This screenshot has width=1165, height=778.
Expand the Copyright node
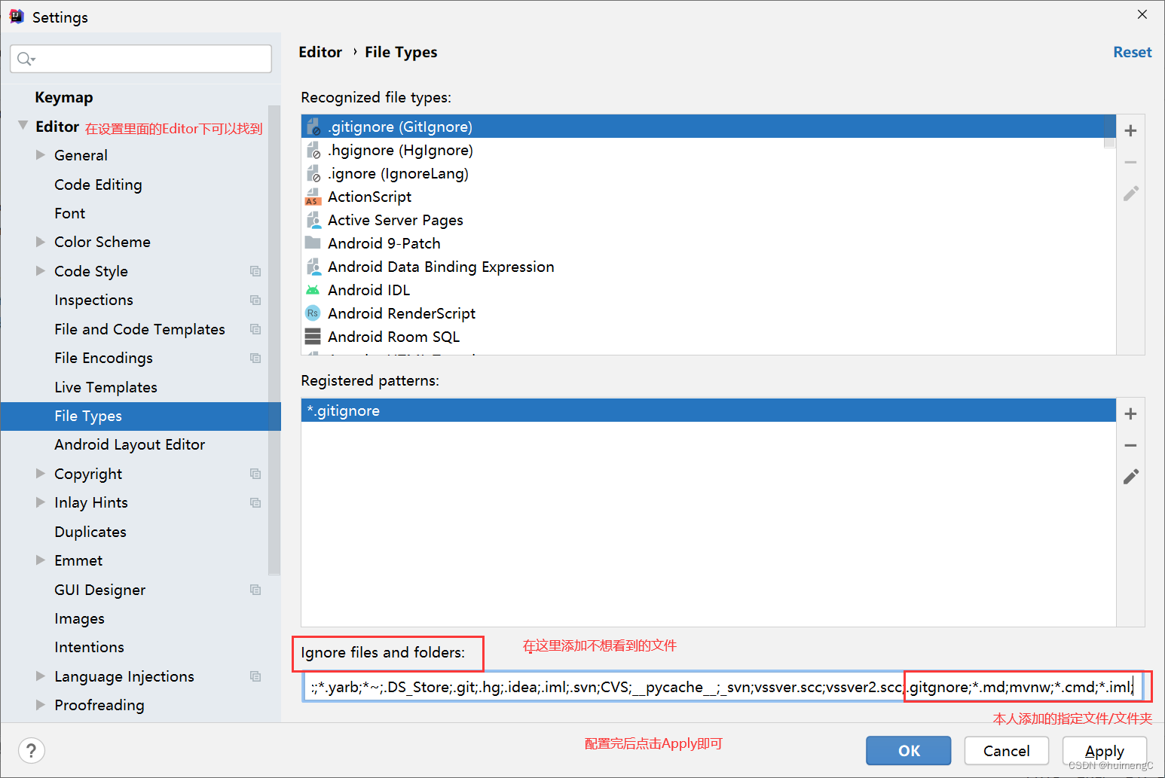pos(41,473)
